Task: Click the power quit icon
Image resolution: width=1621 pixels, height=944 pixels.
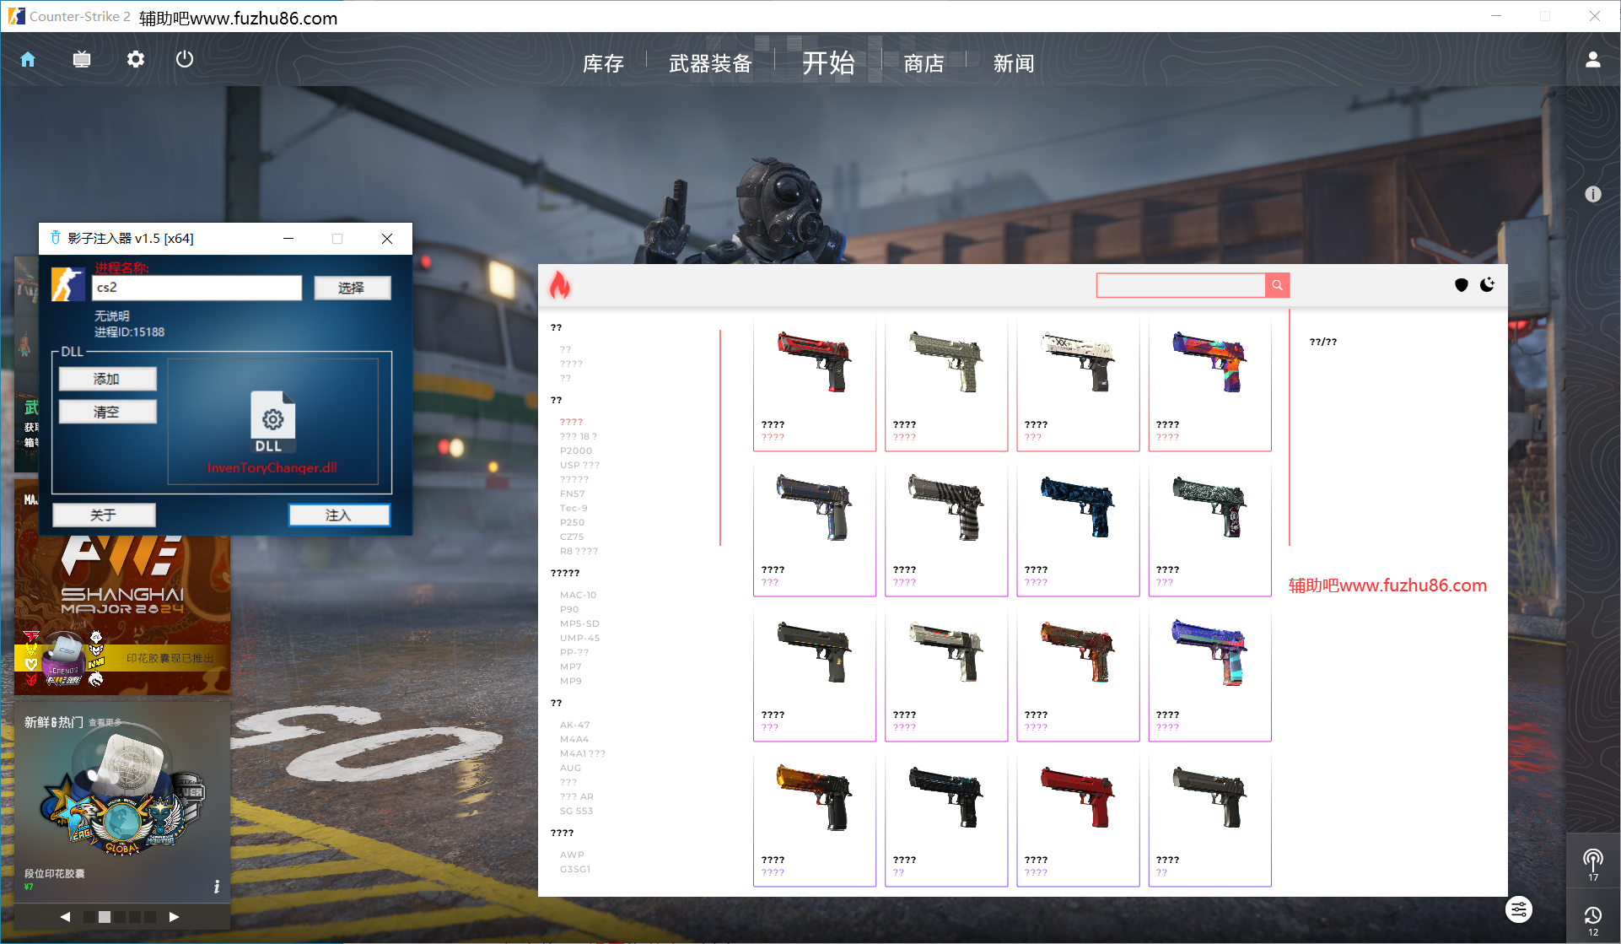Action: (185, 60)
